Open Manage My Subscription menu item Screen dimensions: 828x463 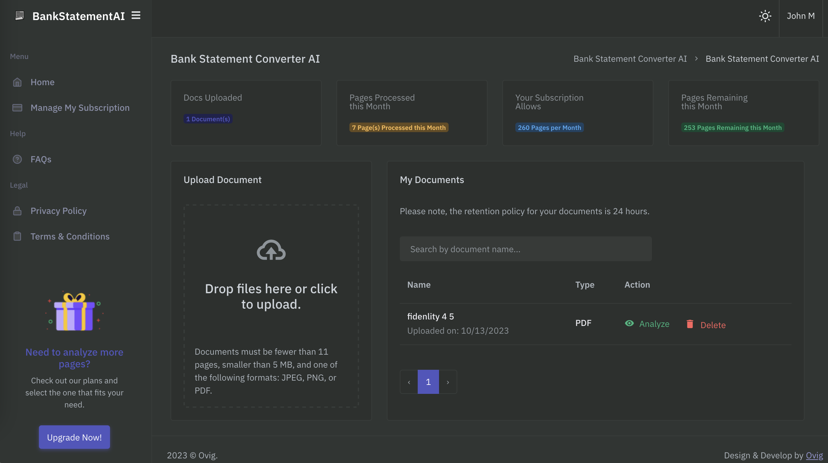click(x=80, y=108)
